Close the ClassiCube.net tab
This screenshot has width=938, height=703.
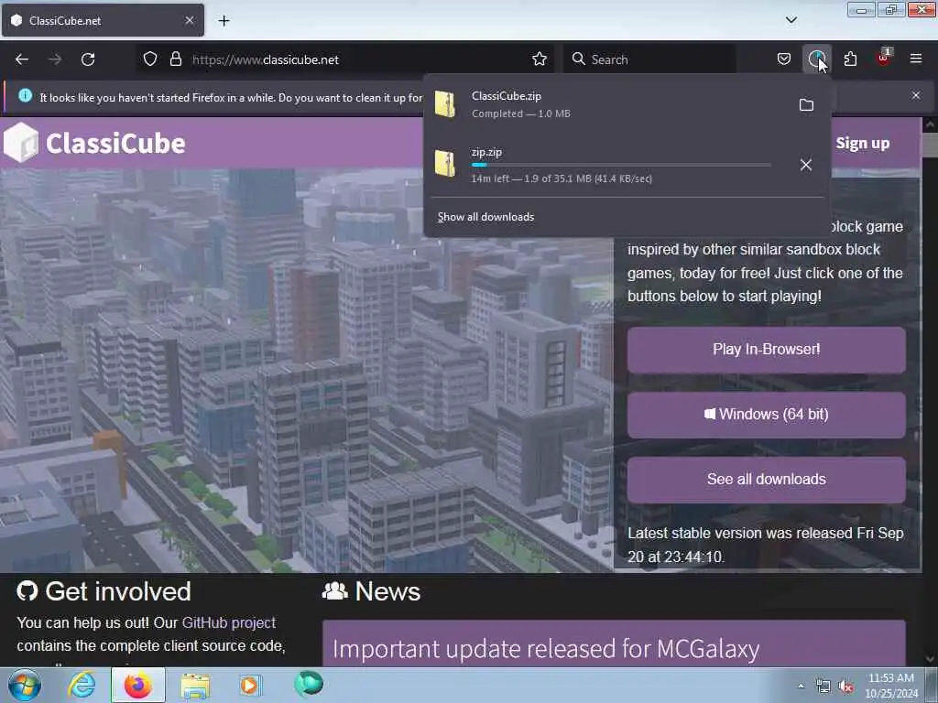tap(189, 20)
